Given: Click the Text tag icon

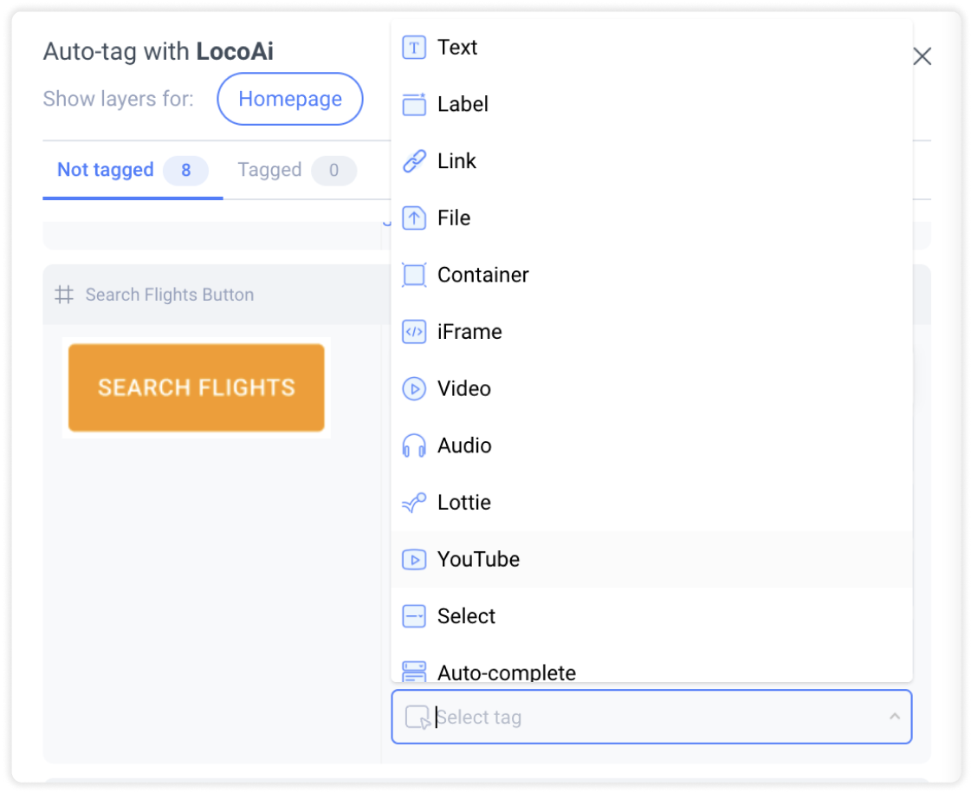Looking at the screenshot, I should (x=414, y=47).
